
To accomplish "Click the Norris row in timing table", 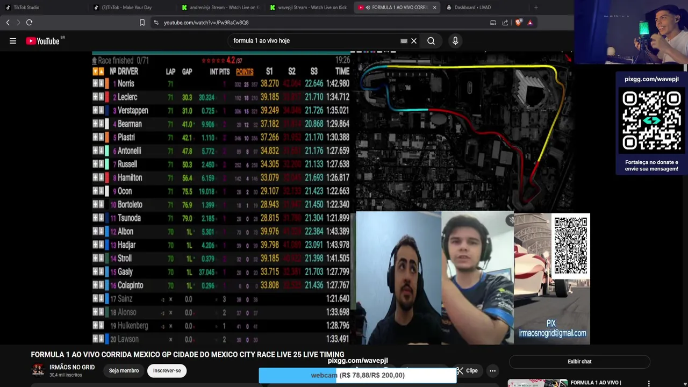I will point(221,84).
